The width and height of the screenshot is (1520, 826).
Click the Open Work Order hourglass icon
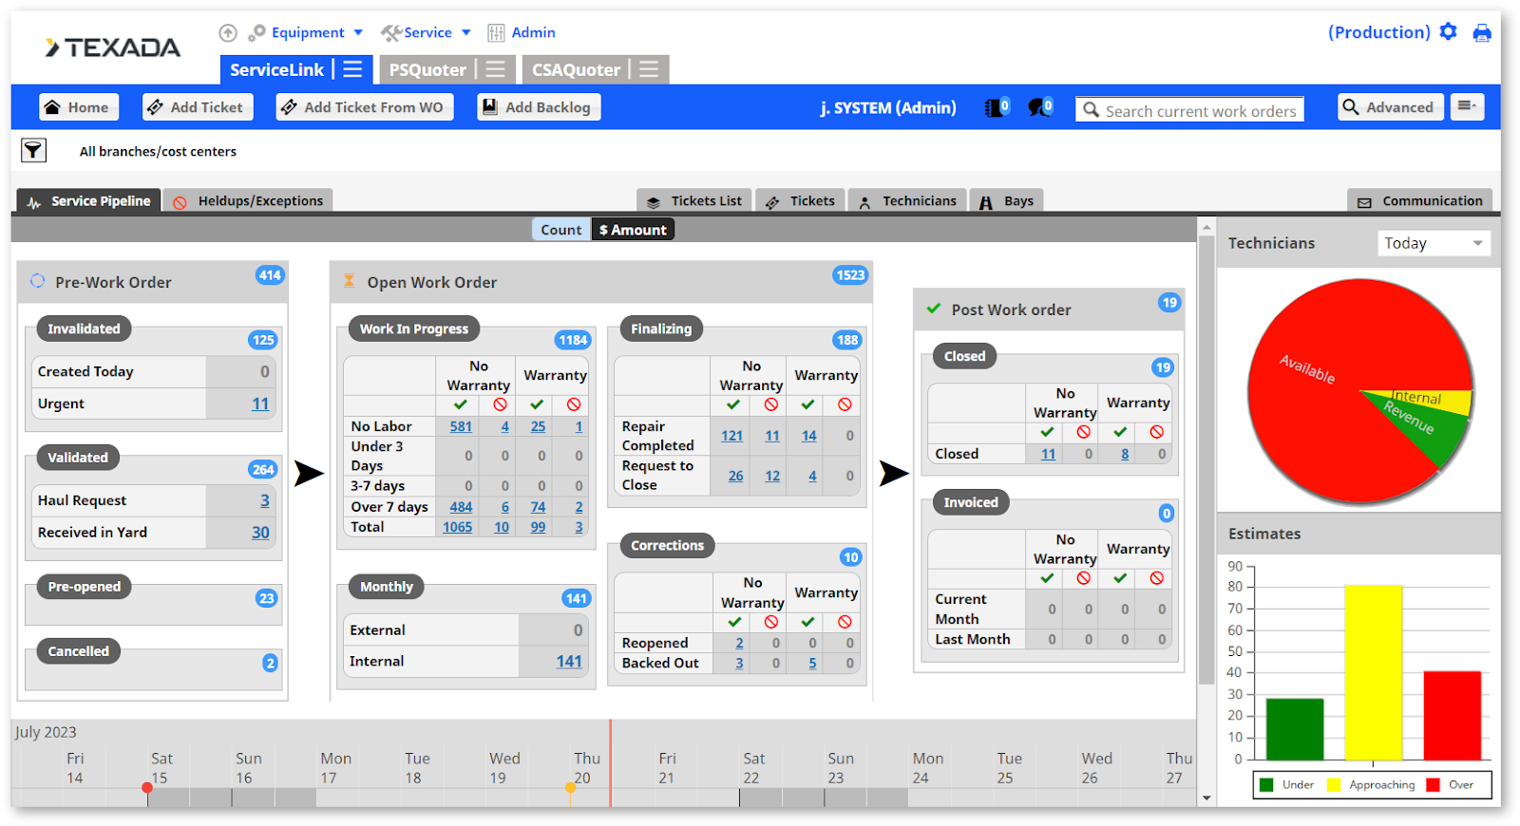[x=349, y=281]
